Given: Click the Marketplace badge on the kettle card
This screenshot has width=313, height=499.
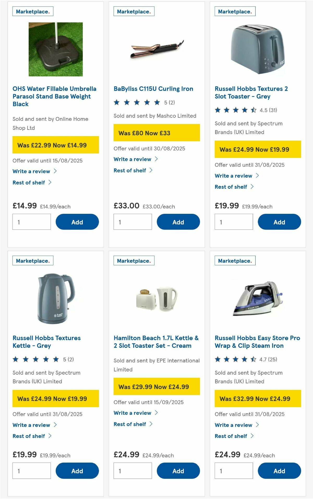Looking at the screenshot, I should tap(33, 260).
